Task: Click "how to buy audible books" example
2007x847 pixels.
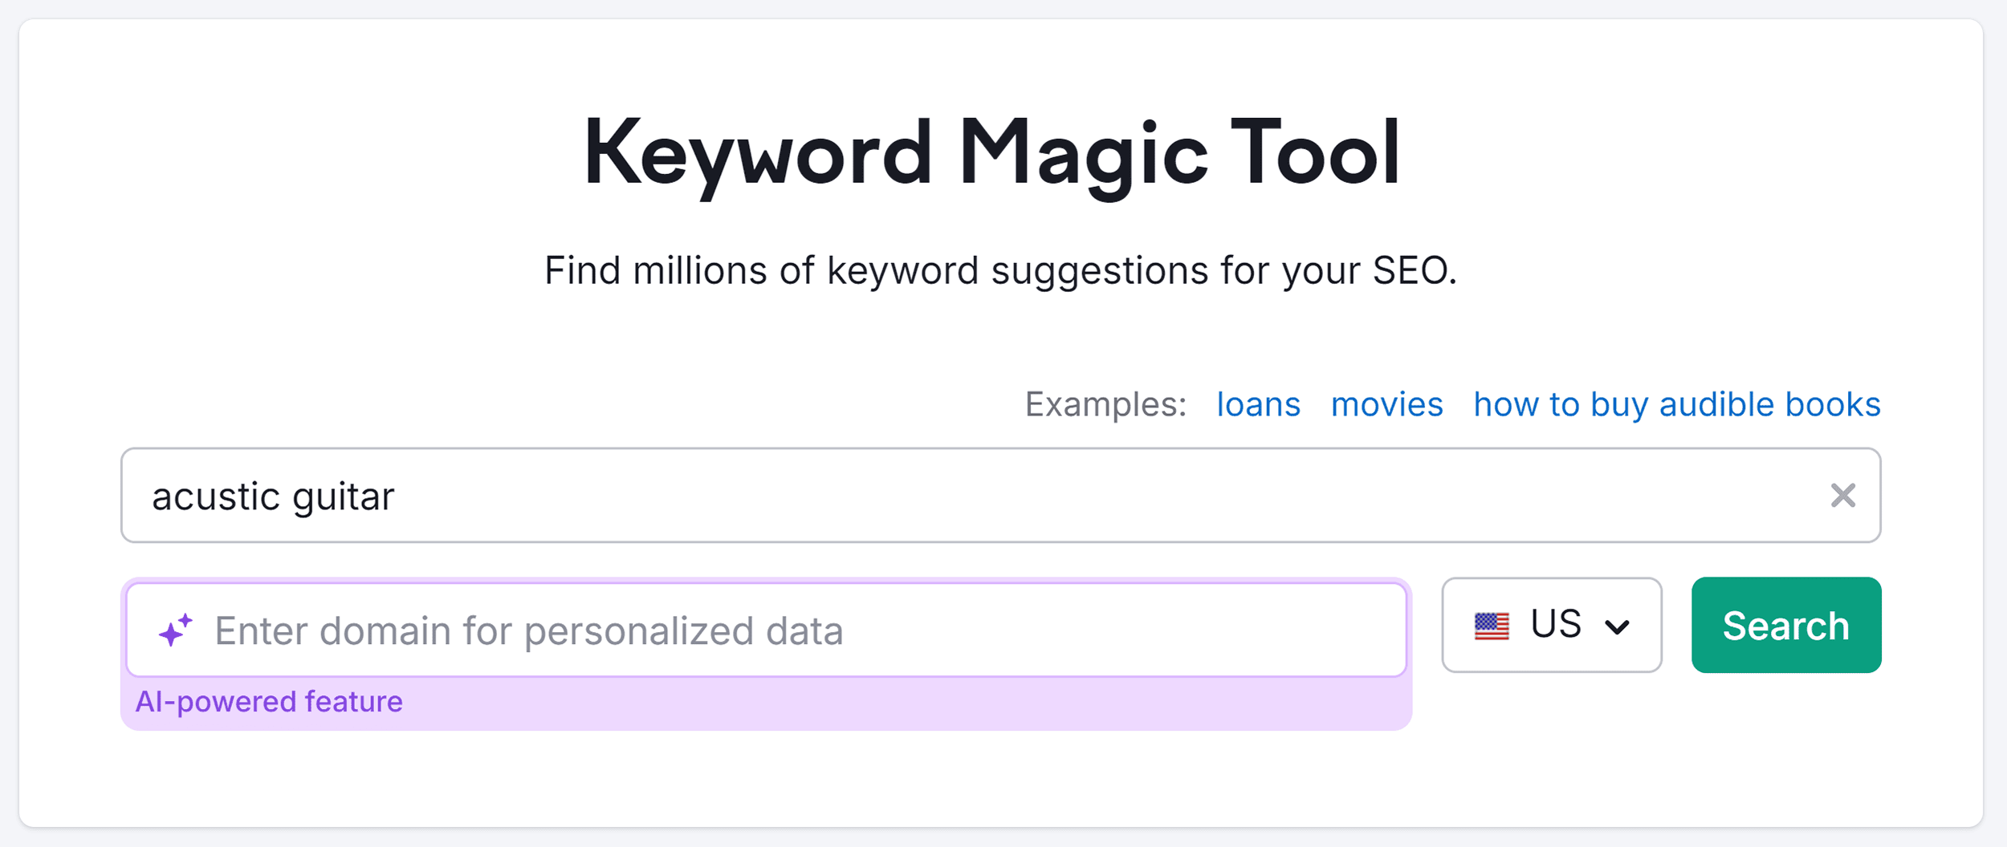Action: click(x=1676, y=404)
